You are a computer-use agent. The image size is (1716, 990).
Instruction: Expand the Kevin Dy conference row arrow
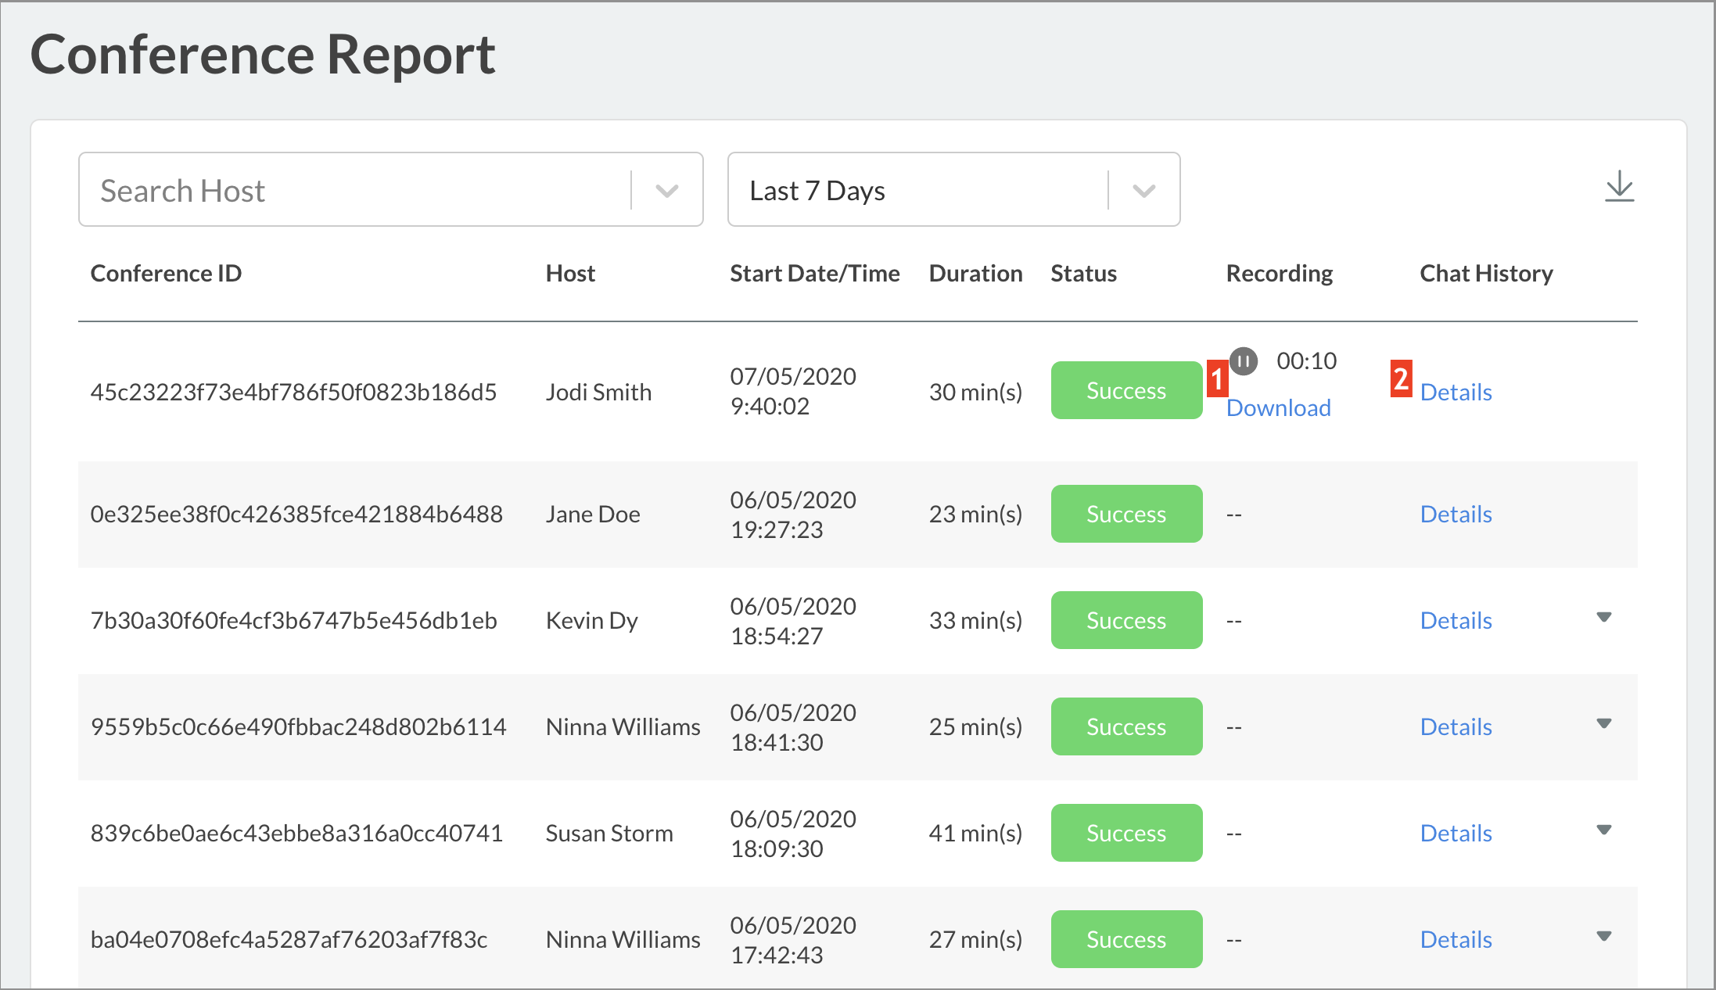1603,618
